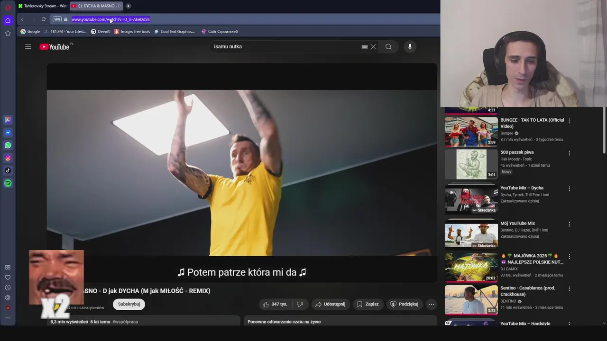The width and height of the screenshot is (607, 341).
Task: Open sidebar settings gear icon
Action: (8, 298)
